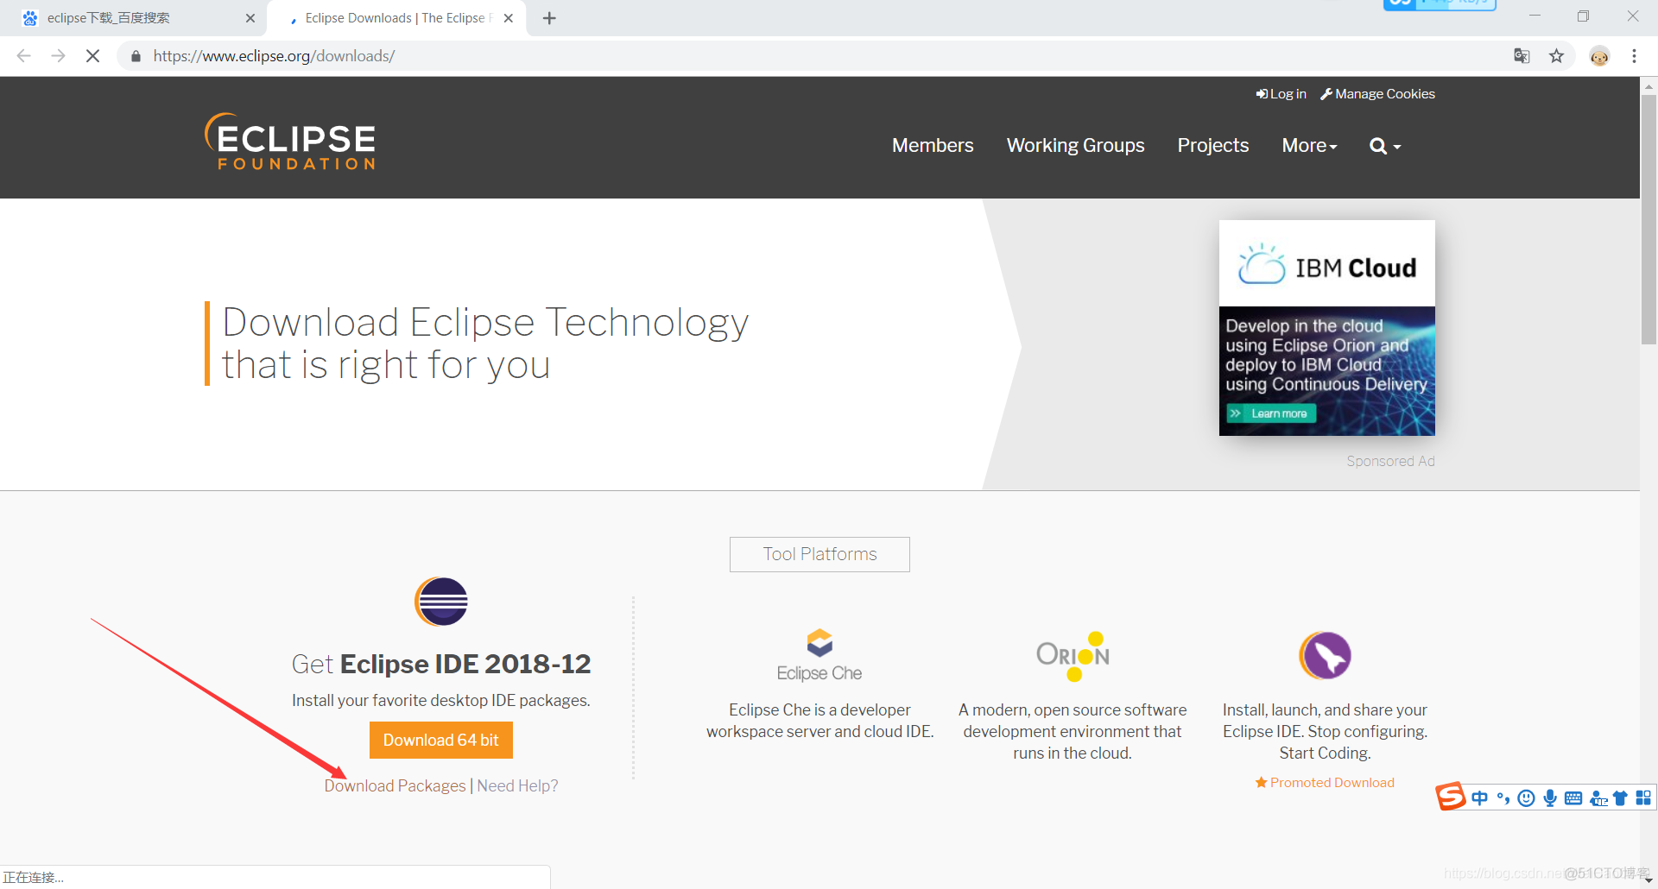Open the Sogou toolbox grid icon
This screenshot has height=889, width=1658.
pyautogui.click(x=1643, y=798)
